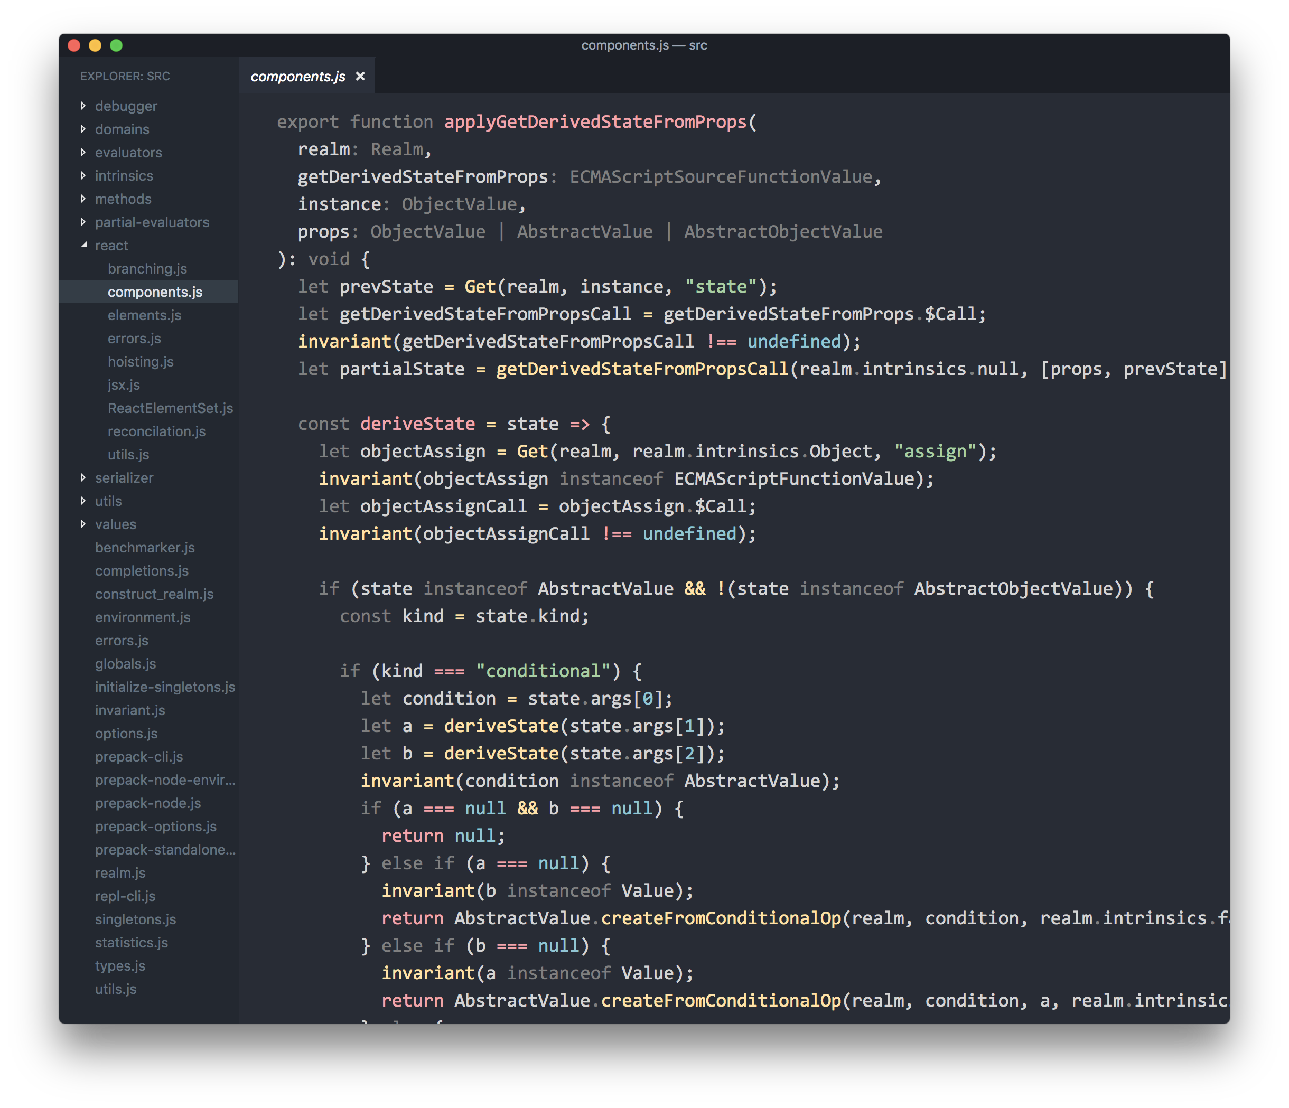Expand the values folder triangle
The image size is (1289, 1108).
(x=83, y=524)
